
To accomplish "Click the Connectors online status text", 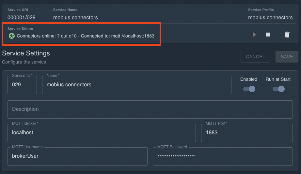I will click(86, 36).
